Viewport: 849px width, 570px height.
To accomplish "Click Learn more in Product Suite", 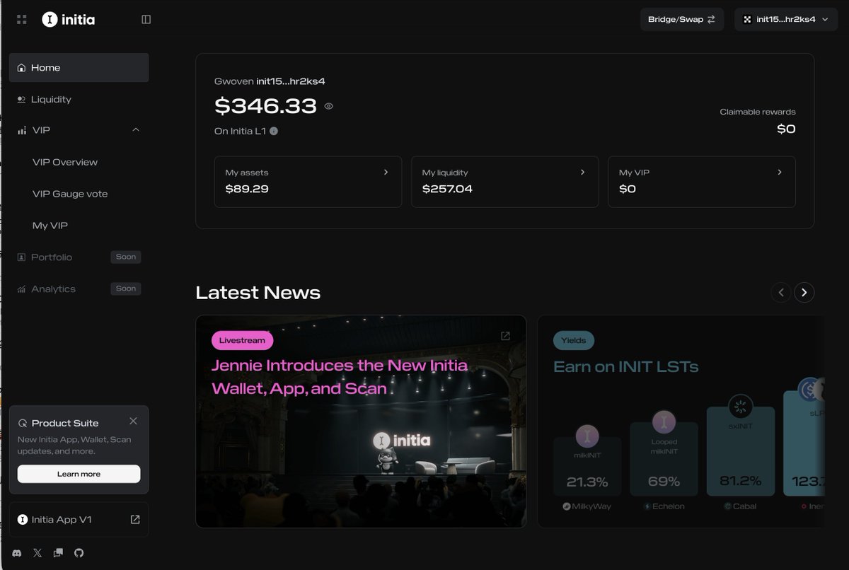I will point(79,474).
